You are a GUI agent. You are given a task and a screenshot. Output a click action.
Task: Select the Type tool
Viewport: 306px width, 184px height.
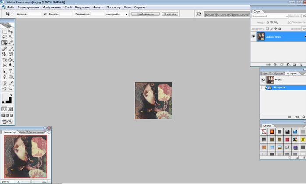pyautogui.click(x=11, y=72)
